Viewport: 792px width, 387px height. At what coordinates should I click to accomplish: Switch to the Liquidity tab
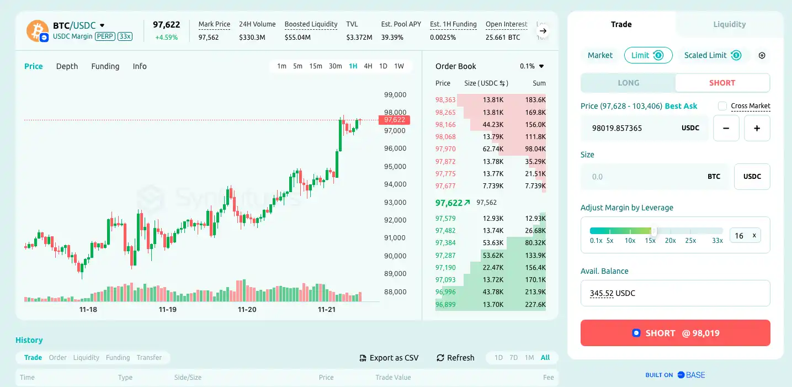[729, 24]
